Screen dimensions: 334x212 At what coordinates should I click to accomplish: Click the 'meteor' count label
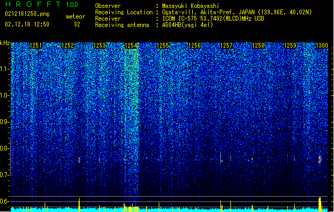pyautogui.click(x=75, y=16)
